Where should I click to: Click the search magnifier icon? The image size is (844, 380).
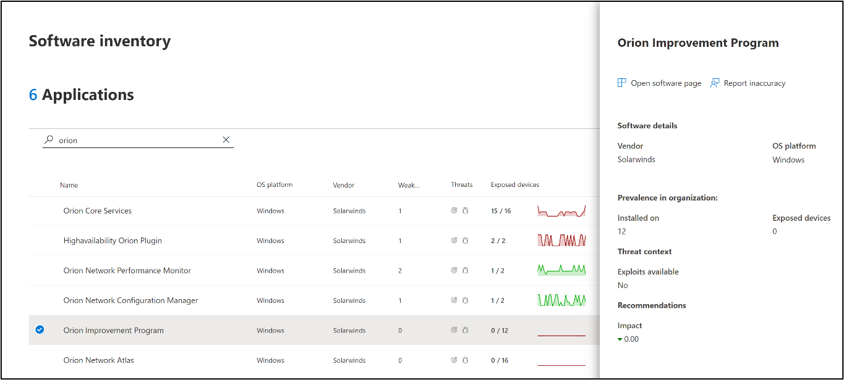click(48, 139)
